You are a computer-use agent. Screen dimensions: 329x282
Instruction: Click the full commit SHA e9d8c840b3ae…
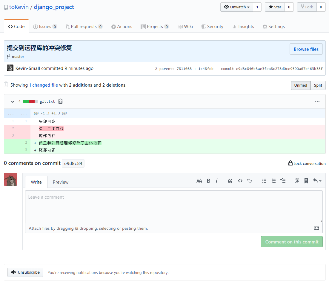pyautogui.click(x=279, y=69)
